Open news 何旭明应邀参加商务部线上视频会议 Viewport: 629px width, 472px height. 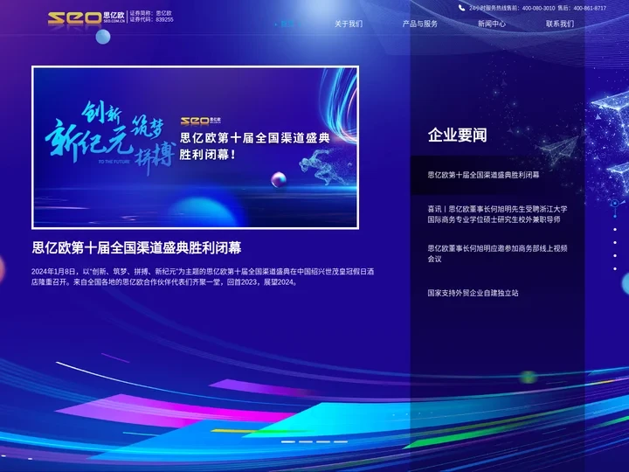click(x=497, y=253)
